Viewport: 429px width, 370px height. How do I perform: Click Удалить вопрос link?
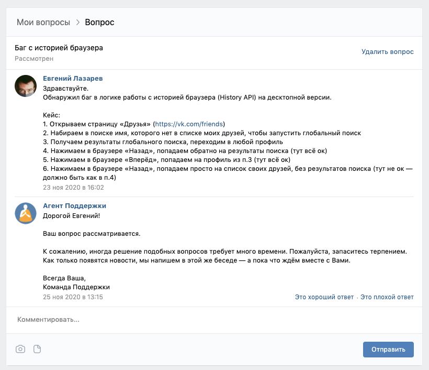388,51
